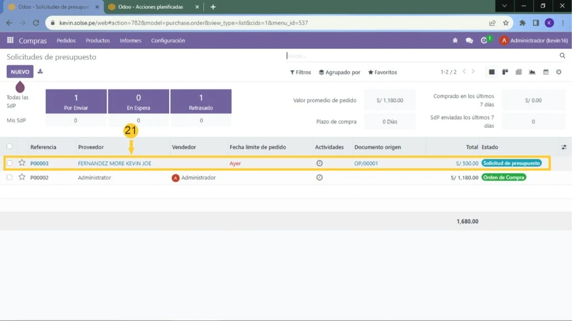
Task: Go to next page arrow
Action: (473, 72)
